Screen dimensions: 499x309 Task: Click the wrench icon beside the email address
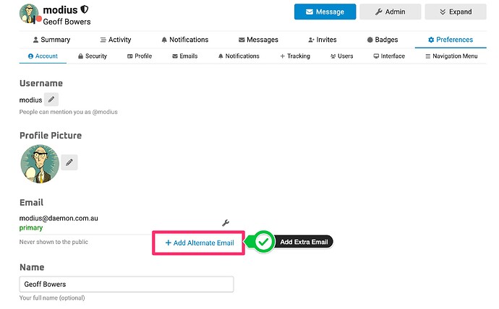click(225, 223)
